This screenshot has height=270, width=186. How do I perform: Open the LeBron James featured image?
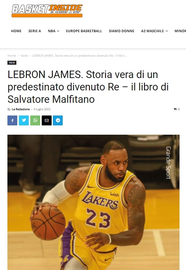(93, 202)
